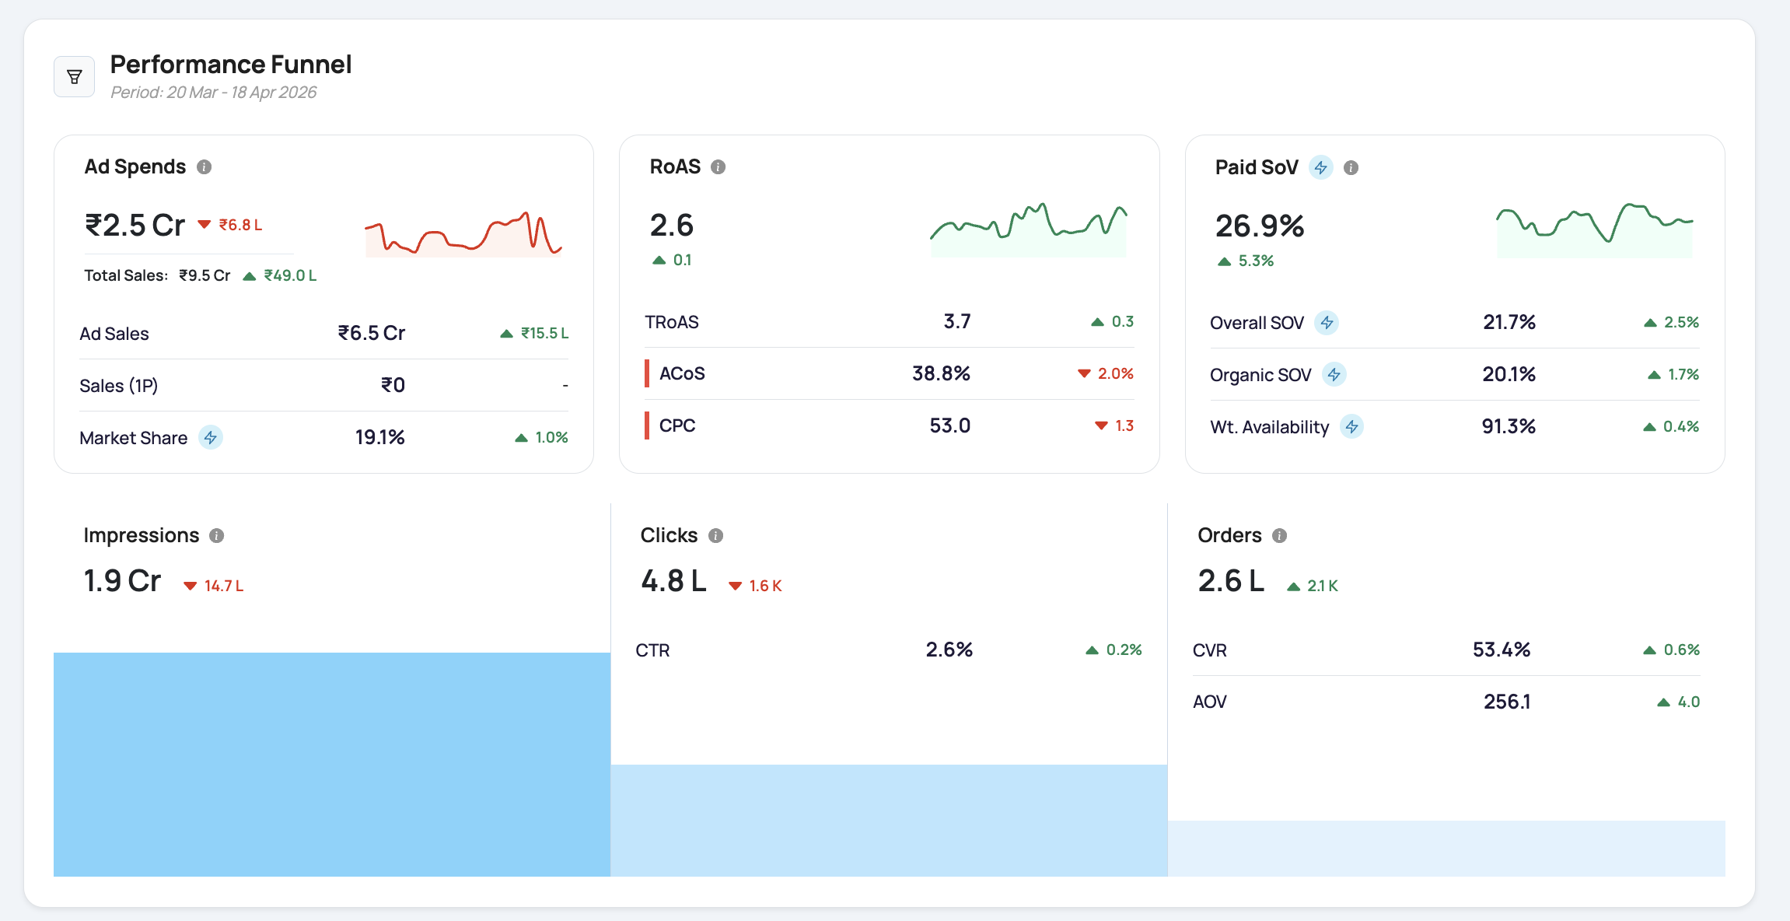The image size is (1790, 921).
Task: Click the Ad Spends red sparkline chart
Action: point(463,233)
